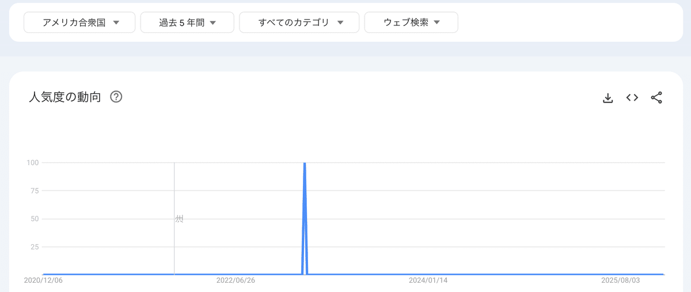691x292 pixels.
Task: Click the peak of the blue spike
Action: [x=305, y=164]
